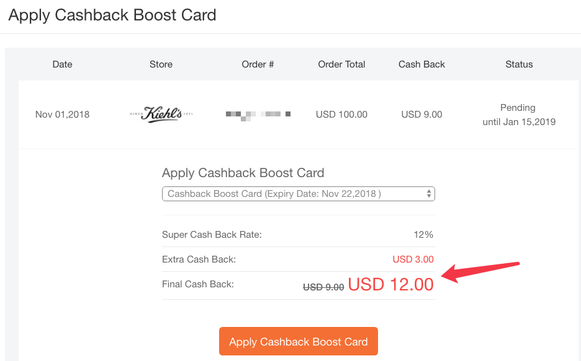Click the Date column header
581x361 pixels.
pyautogui.click(x=62, y=64)
